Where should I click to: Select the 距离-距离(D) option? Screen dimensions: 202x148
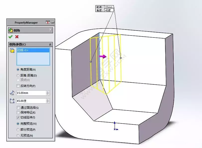pos(18,76)
